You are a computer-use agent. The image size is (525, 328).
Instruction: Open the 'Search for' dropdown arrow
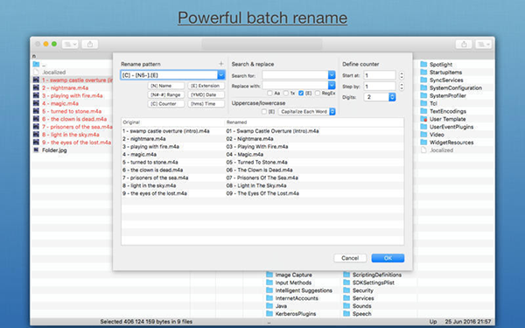click(x=332, y=75)
